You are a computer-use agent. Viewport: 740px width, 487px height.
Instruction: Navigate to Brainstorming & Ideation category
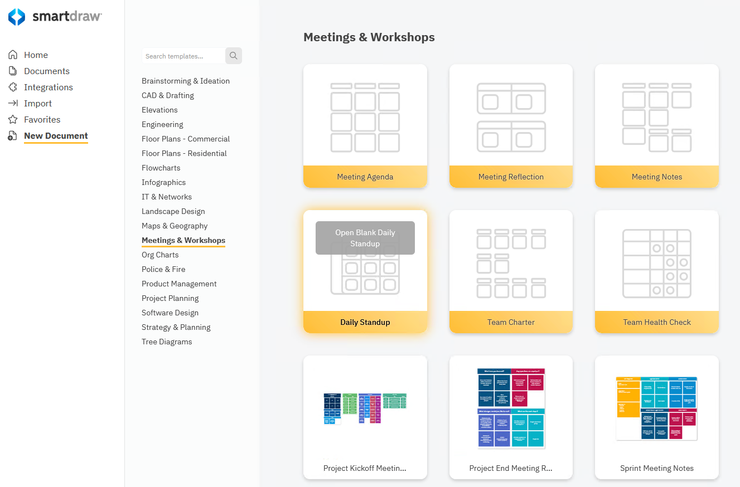point(186,81)
